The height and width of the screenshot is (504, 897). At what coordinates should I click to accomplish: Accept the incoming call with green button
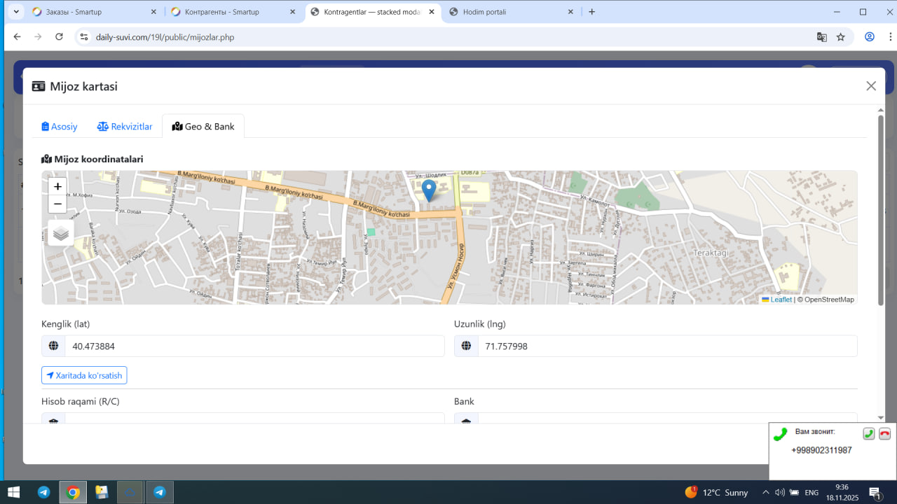(868, 434)
